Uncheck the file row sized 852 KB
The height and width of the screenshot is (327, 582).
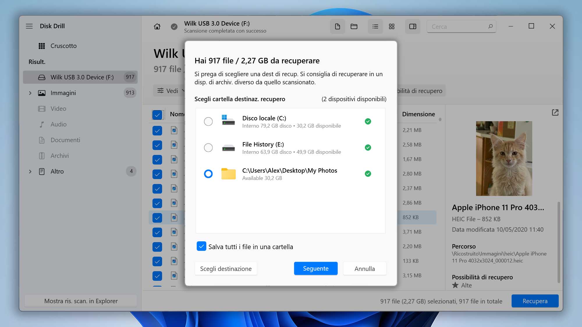[157, 218]
